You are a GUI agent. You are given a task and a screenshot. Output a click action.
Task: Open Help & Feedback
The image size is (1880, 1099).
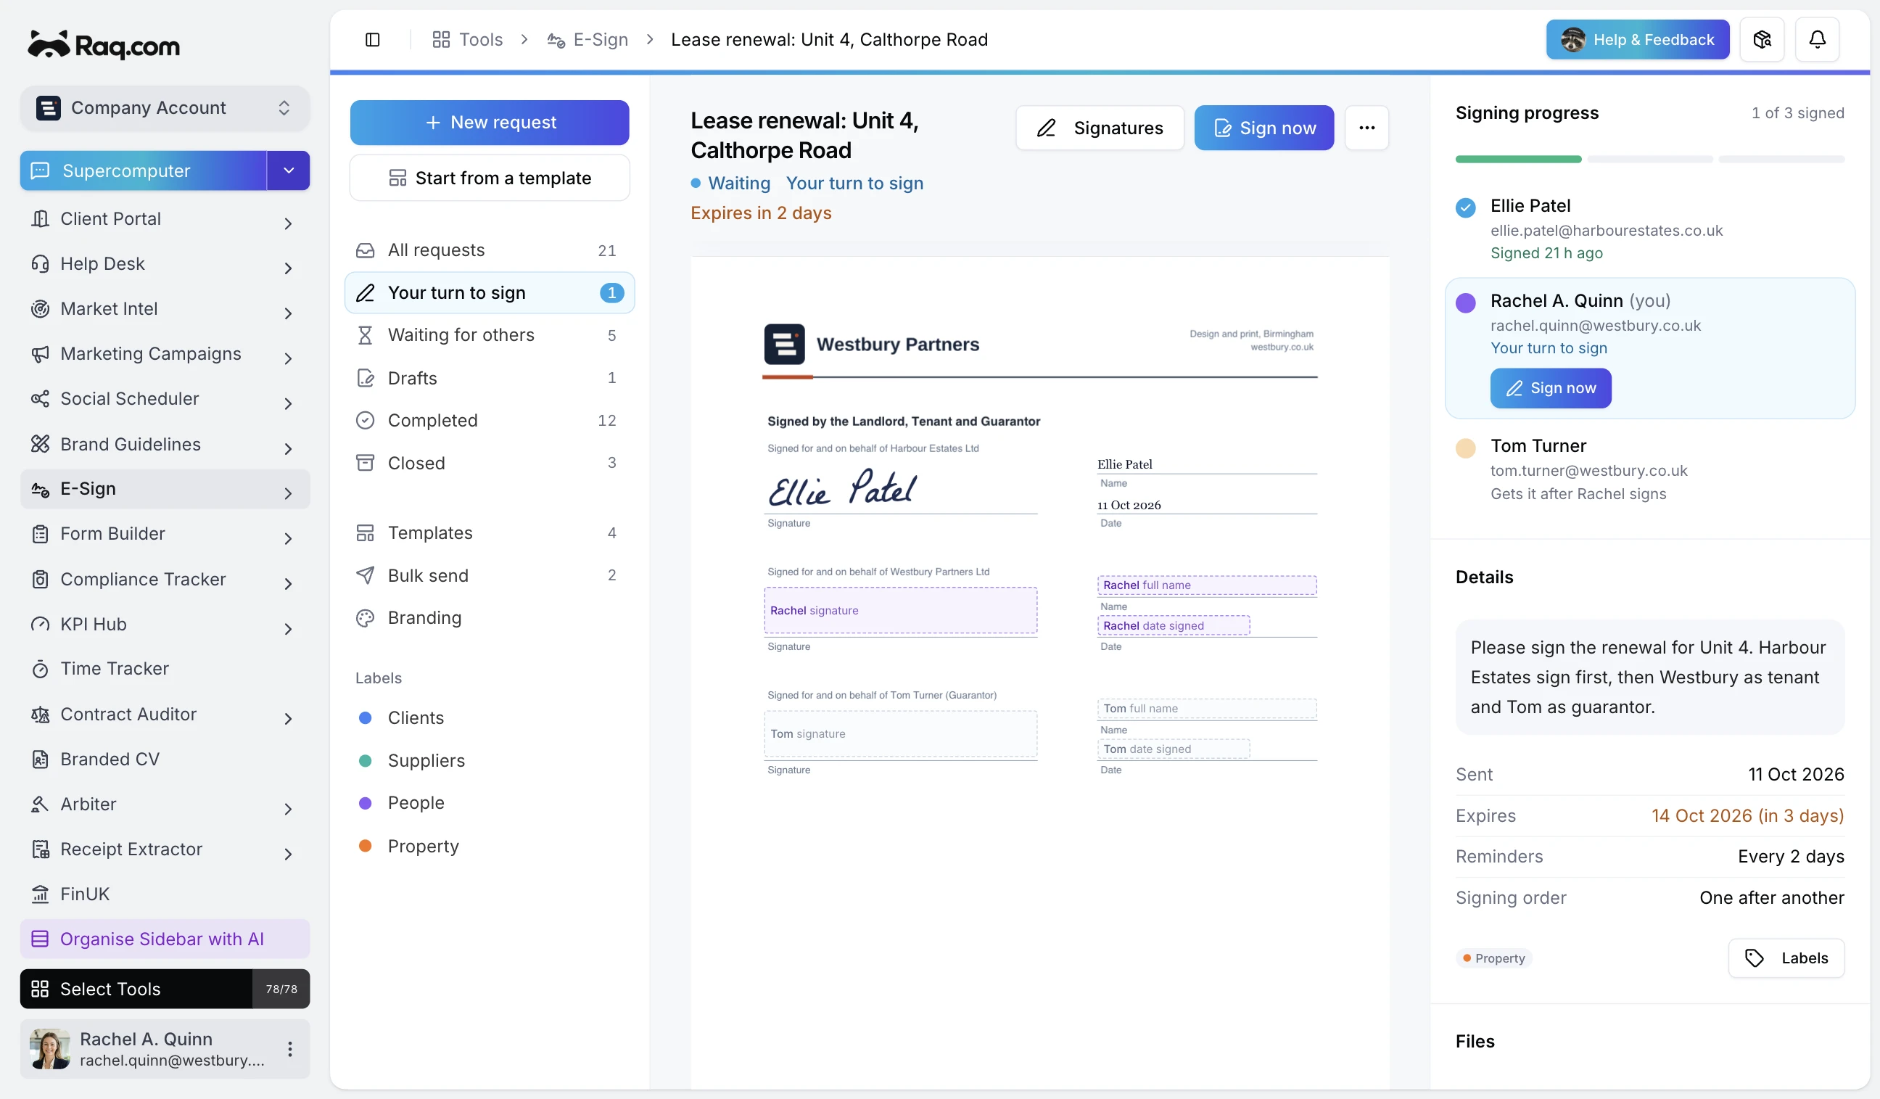(1638, 40)
